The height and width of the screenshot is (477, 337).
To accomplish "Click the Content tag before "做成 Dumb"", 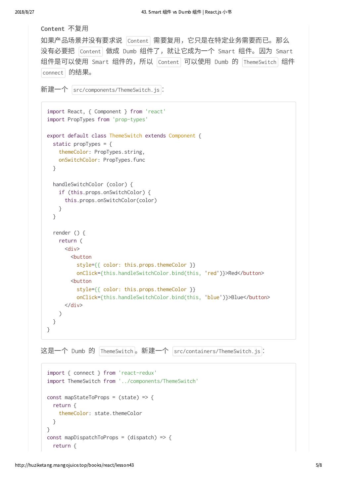I will pyautogui.click(x=90, y=51).
